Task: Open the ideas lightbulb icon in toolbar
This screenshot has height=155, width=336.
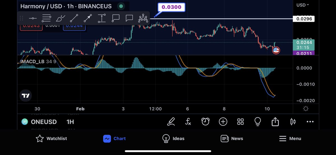Action: pyautogui.click(x=258, y=121)
